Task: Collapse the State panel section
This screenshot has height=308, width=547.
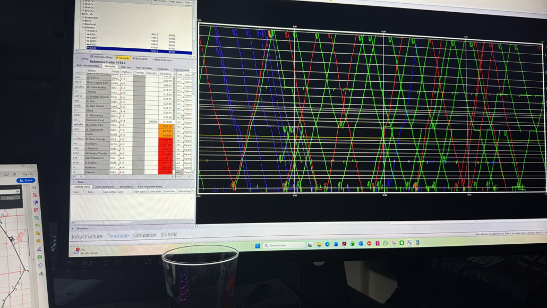Action: pos(74,182)
